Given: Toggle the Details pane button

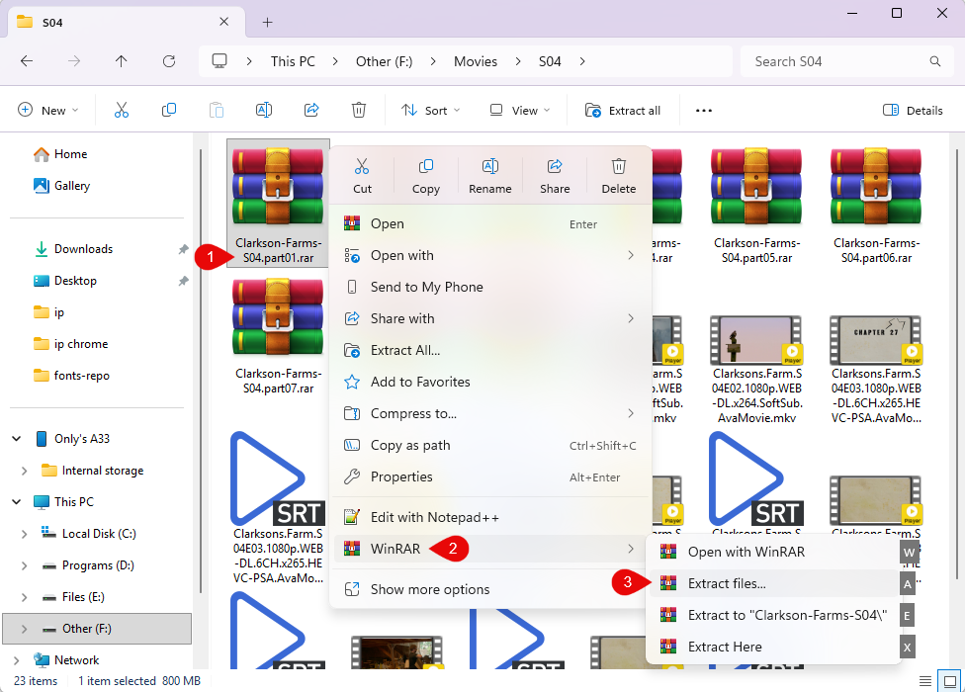Looking at the screenshot, I should 912,111.
